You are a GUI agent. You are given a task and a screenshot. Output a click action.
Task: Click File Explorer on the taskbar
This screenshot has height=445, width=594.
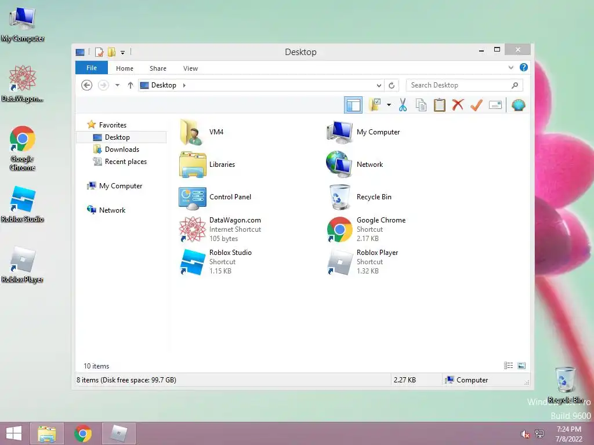click(46, 433)
